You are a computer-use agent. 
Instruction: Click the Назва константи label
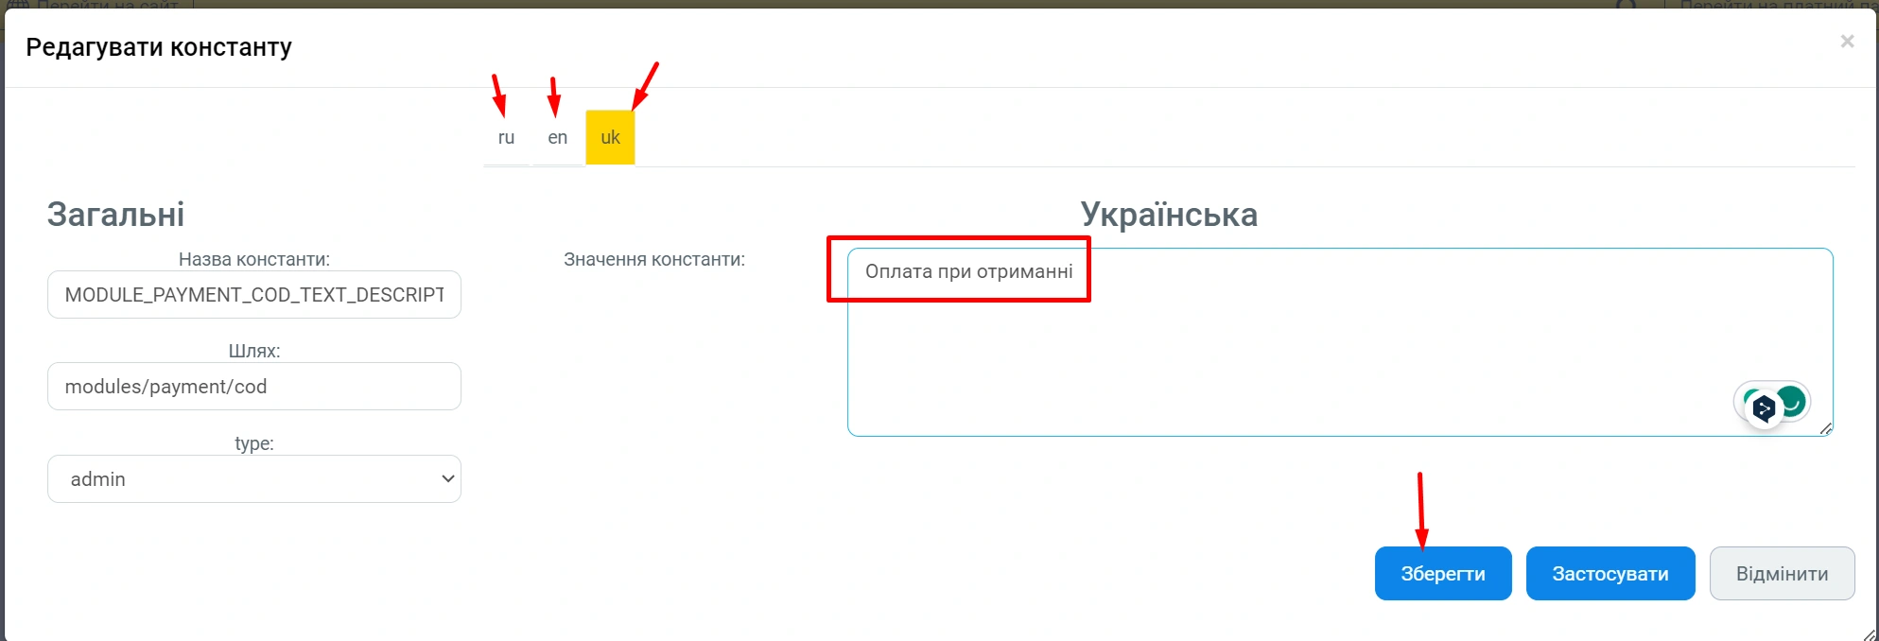click(254, 259)
